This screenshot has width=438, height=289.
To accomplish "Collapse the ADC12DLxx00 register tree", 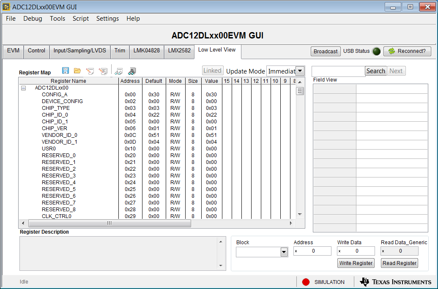I will point(23,87).
